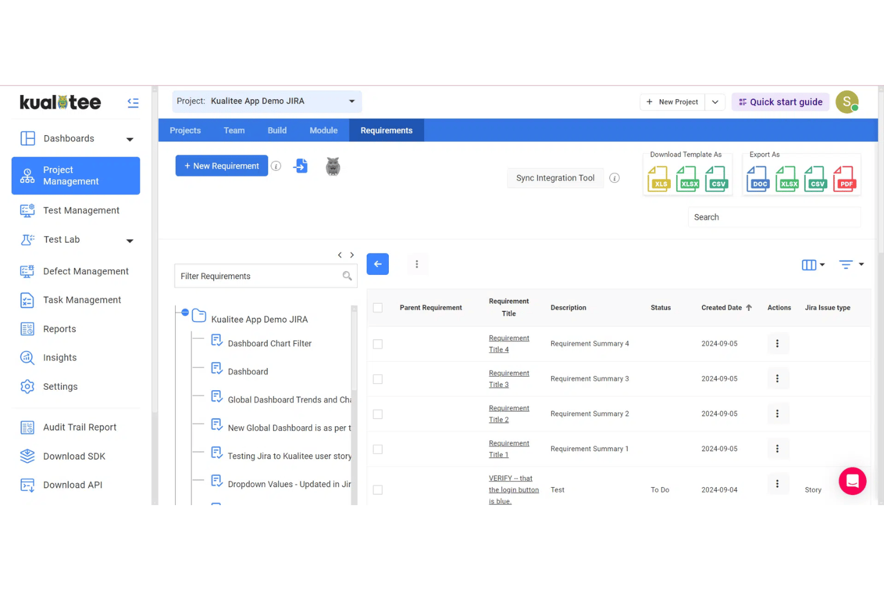Open the column visibility dropdown

point(813,265)
